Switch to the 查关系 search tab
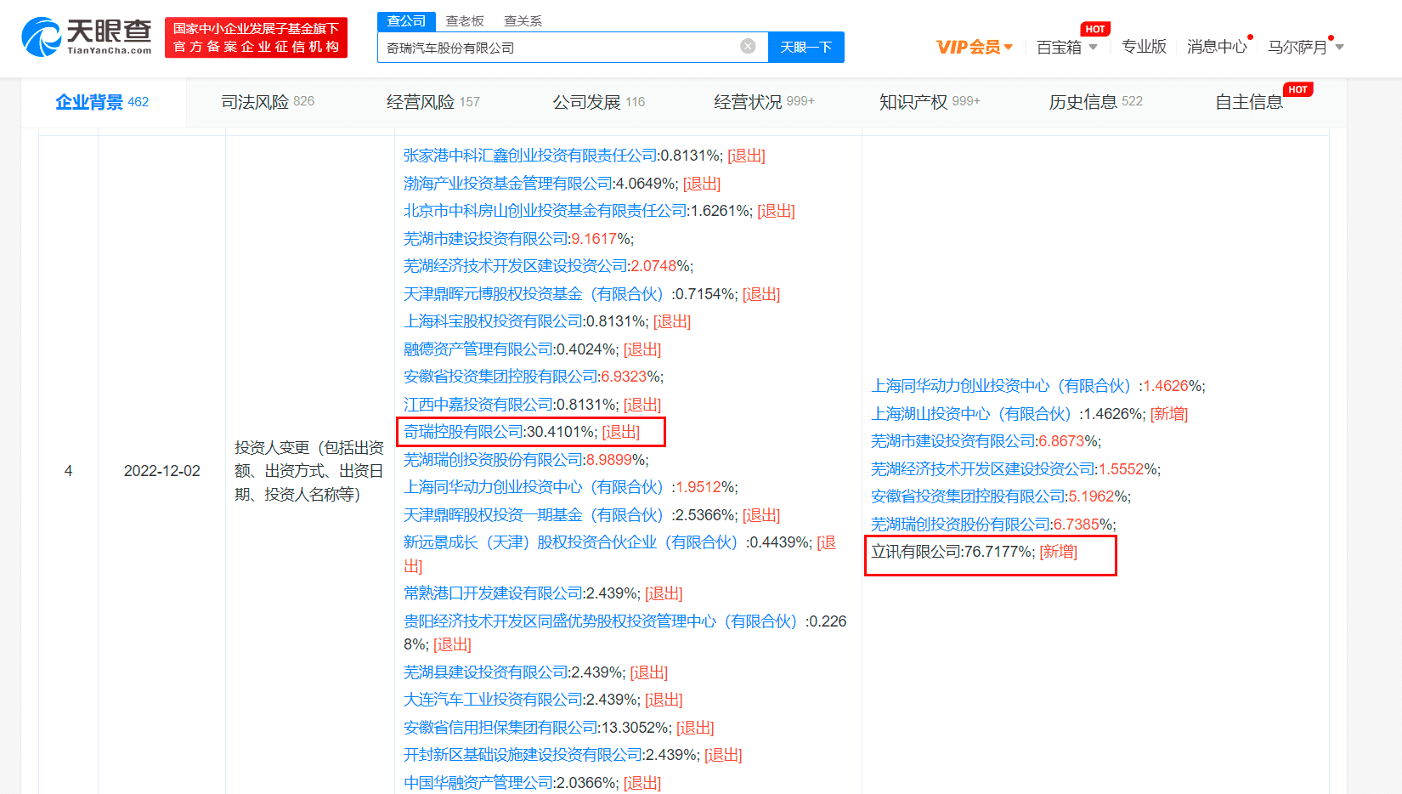This screenshot has height=794, width=1402. tap(523, 20)
